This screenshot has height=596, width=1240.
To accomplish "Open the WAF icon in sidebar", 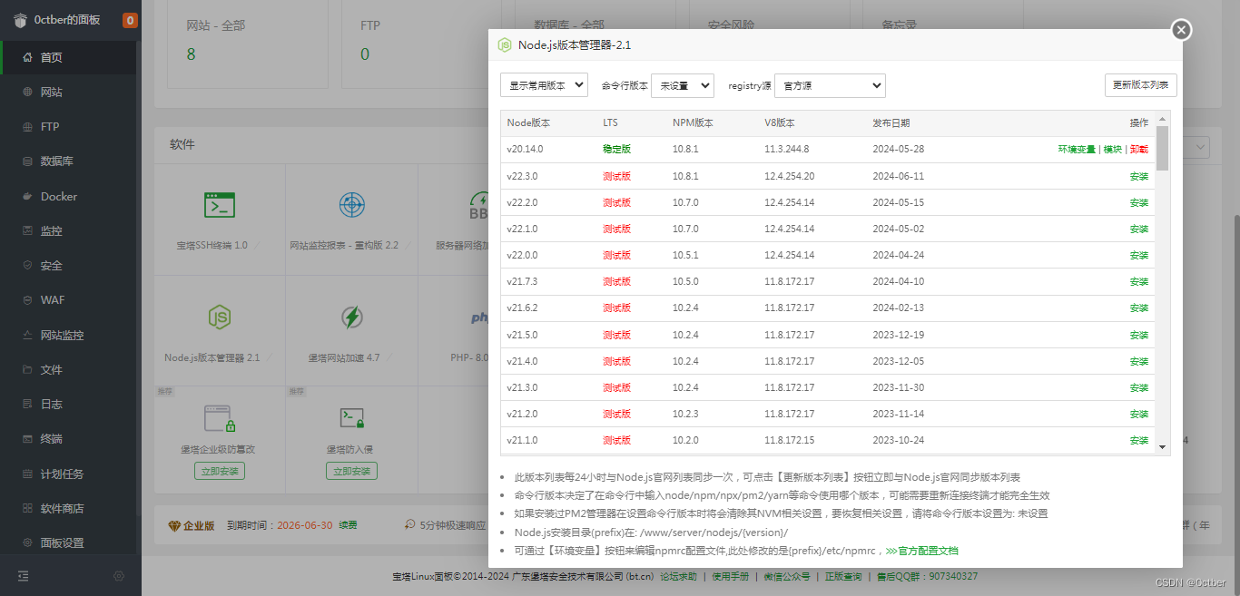I will pyautogui.click(x=27, y=300).
